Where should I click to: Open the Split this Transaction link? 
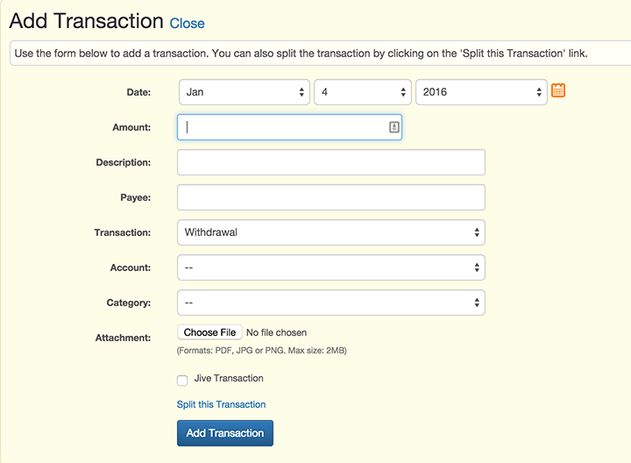[221, 404]
